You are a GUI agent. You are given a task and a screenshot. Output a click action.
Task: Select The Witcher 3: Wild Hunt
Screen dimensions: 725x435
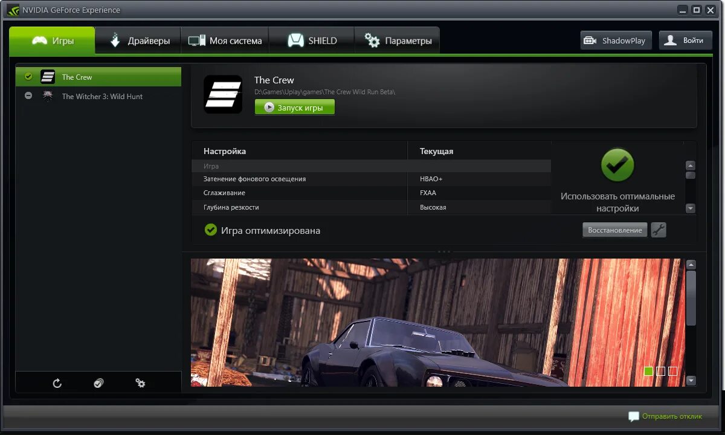[x=98, y=96]
